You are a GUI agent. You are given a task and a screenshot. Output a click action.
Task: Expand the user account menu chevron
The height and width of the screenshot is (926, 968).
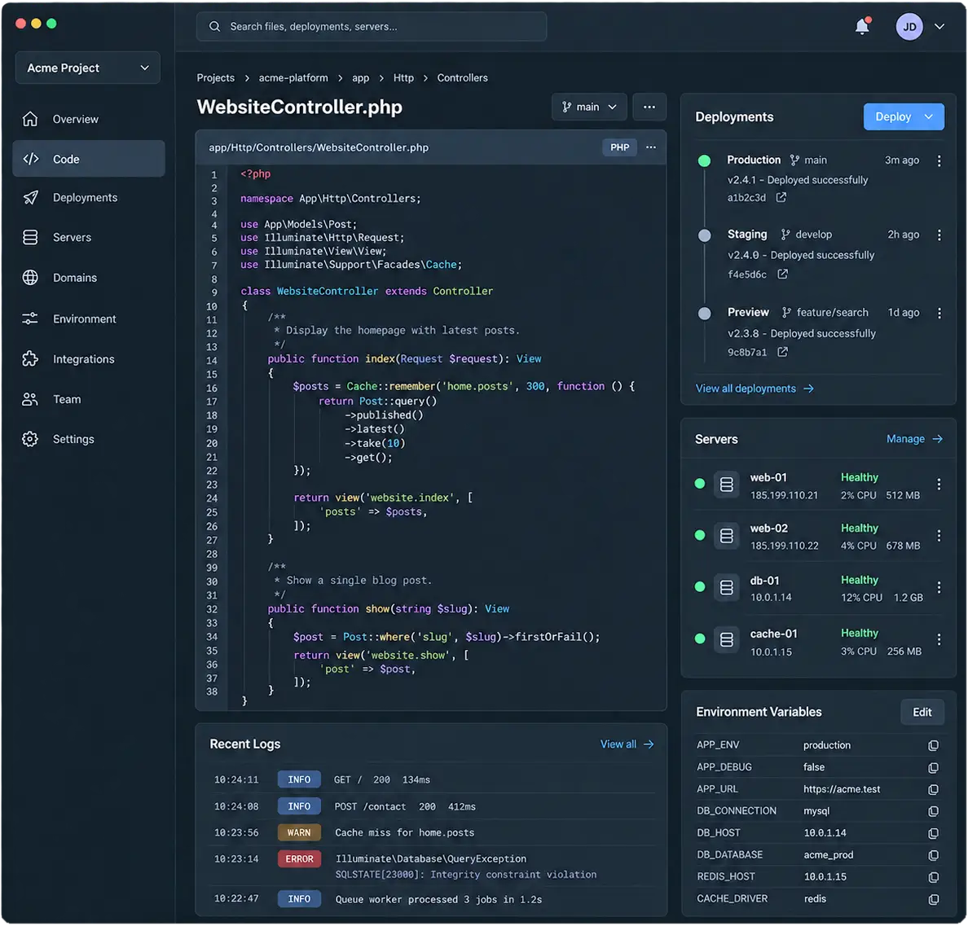[939, 27]
